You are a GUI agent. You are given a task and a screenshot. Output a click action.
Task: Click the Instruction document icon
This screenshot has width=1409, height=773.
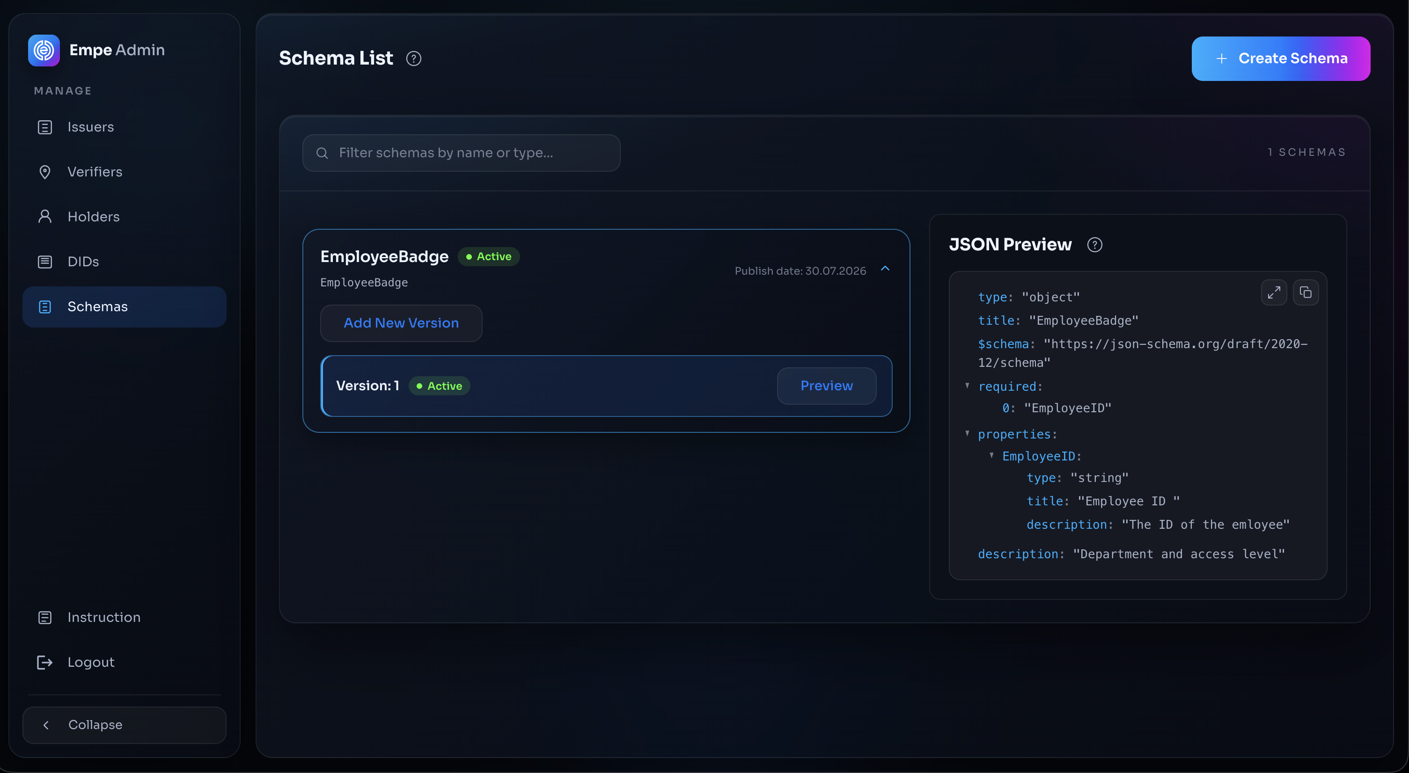pyautogui.click(x=45, y=617)
